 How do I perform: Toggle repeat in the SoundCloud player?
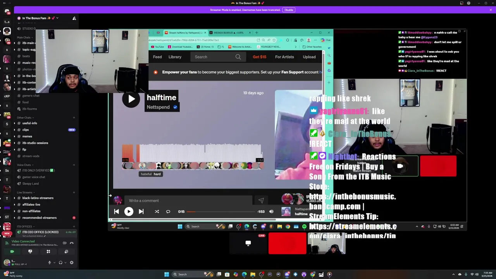168,212
